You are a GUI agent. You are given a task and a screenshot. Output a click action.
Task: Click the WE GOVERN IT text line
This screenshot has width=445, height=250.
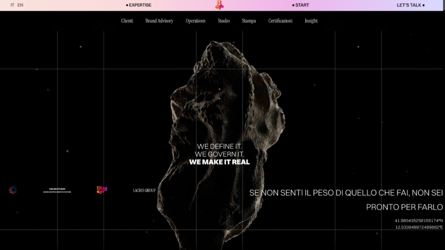click(x=219, y=154)
